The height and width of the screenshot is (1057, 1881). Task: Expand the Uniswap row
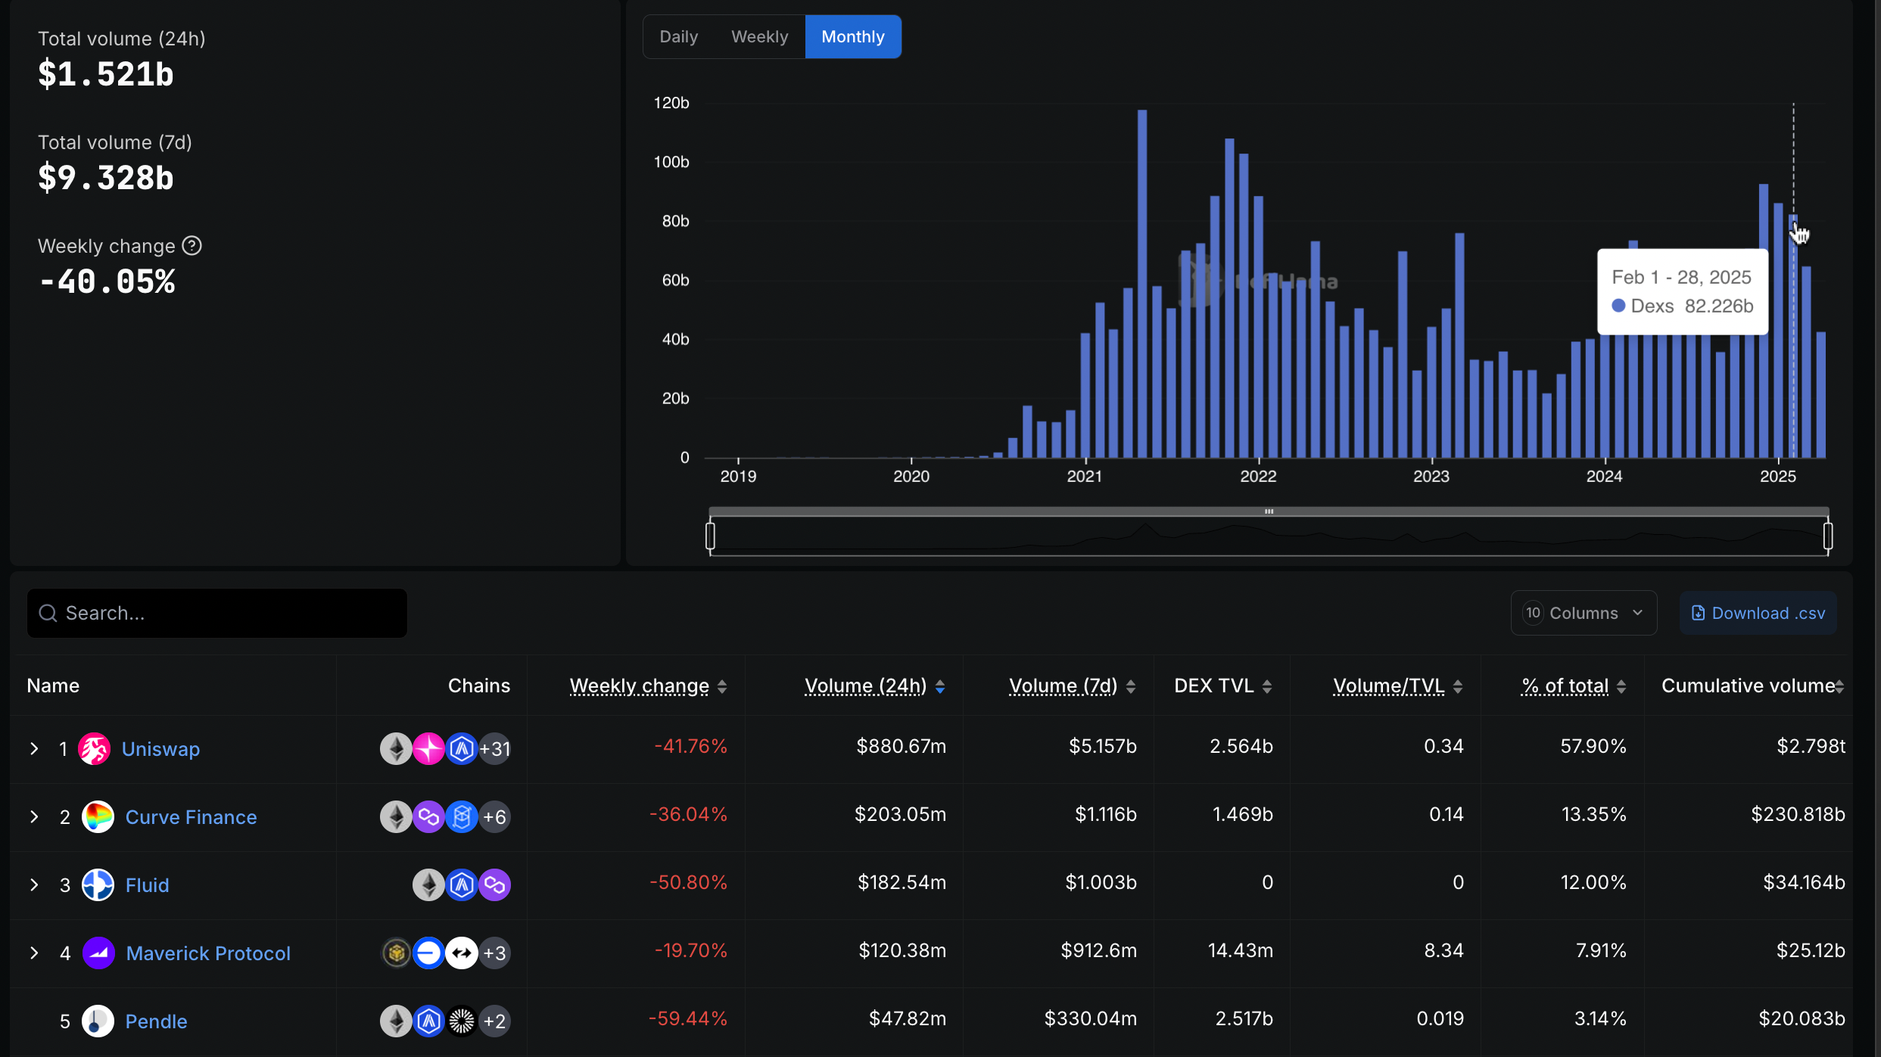pos(34,748)
